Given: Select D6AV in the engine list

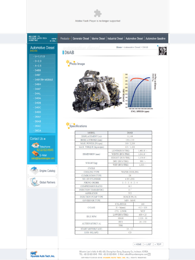Looking at the screenshot, I should [x=38, y=117].
